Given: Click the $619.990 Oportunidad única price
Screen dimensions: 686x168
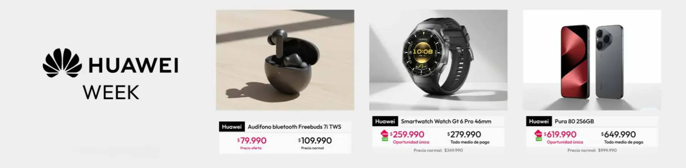Looking at the screenshot, I should [560, 134].
